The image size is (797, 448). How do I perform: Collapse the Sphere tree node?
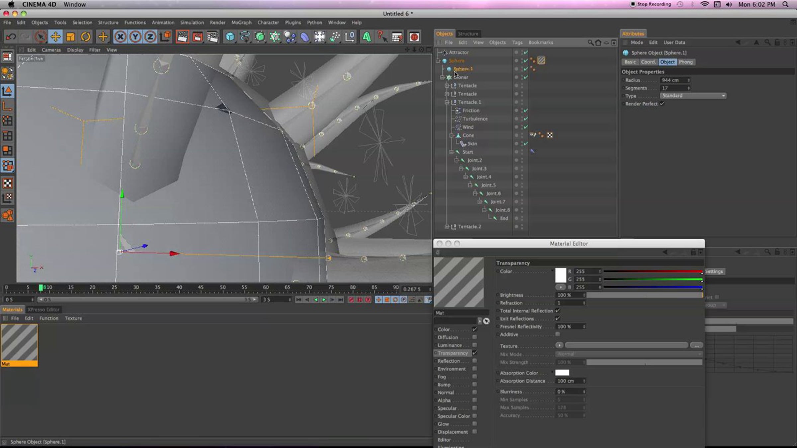pos(438,61)
